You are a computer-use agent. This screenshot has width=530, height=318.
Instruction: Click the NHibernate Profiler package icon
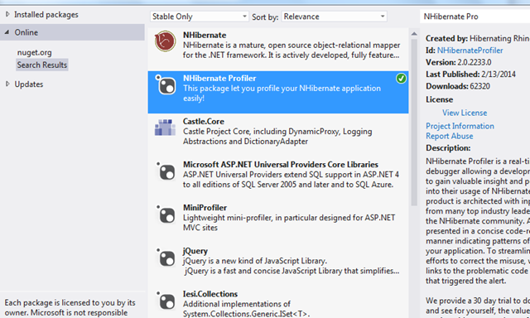166,84
